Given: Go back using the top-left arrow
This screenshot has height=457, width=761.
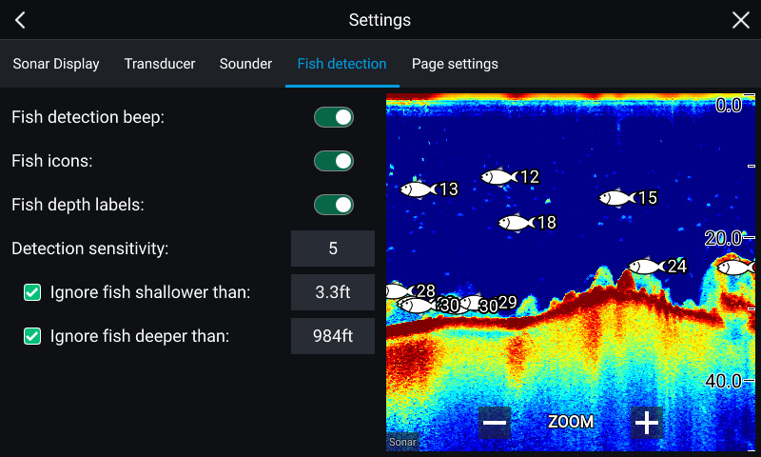Looking at the screenshot, I should (x=20, y=20).
